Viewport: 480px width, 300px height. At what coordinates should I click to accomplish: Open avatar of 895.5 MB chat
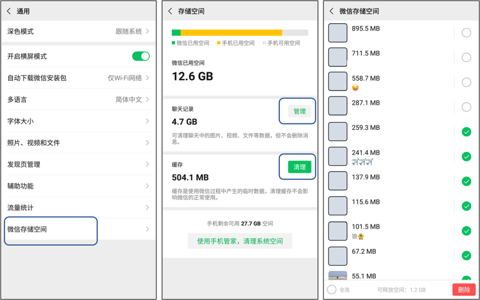coord(338,33)
